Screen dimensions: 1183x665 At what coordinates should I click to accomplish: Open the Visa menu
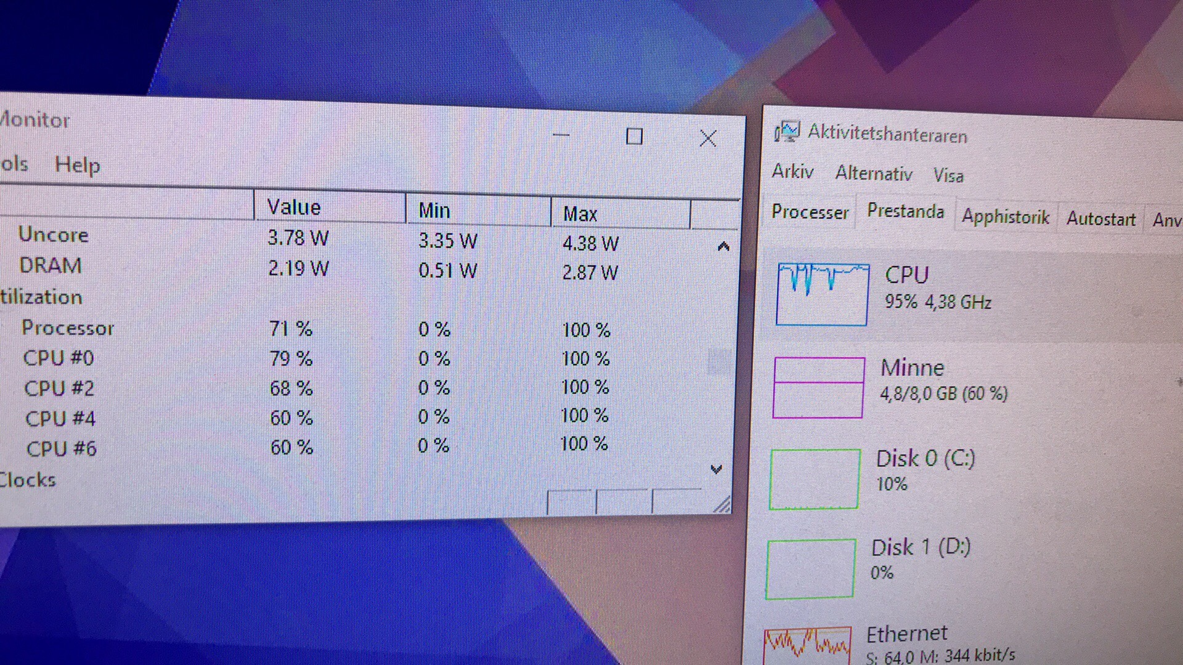point(948,176)
